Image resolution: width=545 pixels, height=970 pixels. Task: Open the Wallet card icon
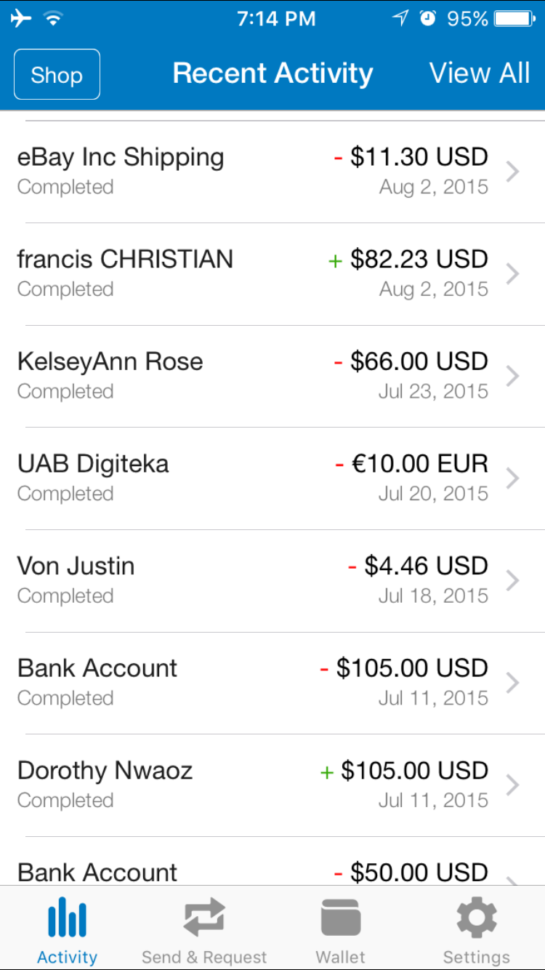pos(341,918)
